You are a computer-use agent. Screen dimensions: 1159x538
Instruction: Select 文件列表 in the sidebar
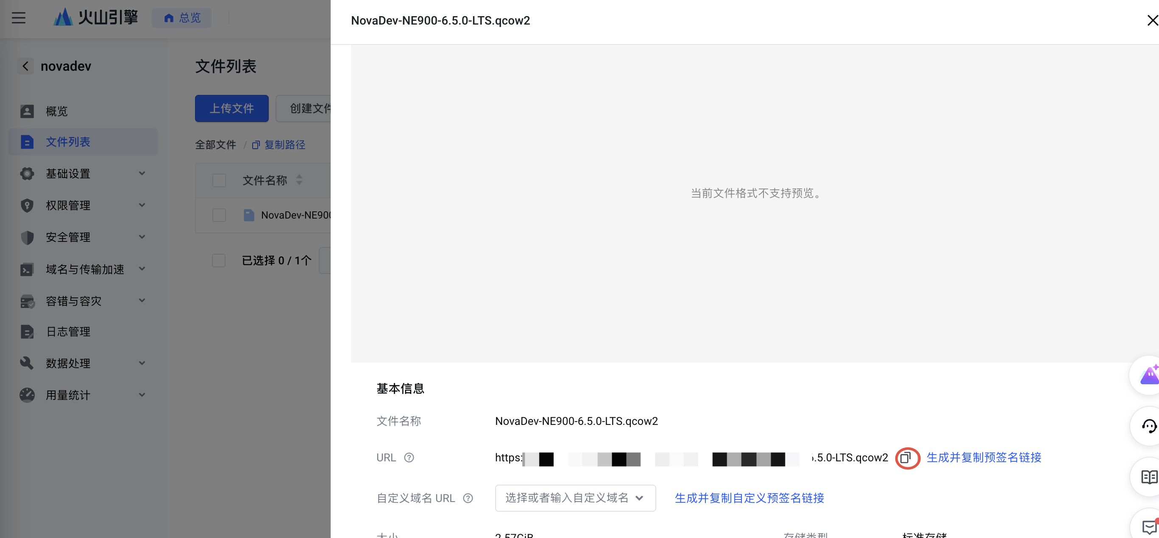(x=83, y=142)
